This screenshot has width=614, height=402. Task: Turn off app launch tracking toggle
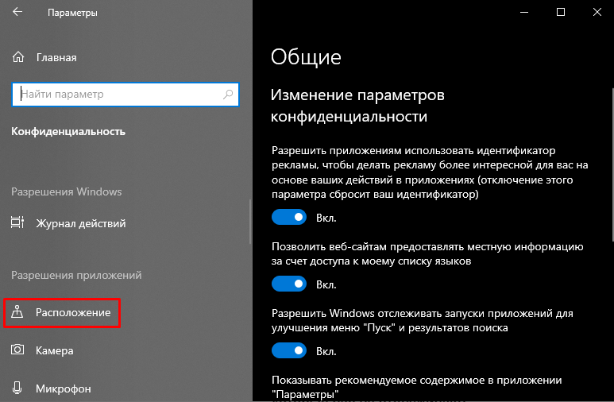tap(289, 350)
